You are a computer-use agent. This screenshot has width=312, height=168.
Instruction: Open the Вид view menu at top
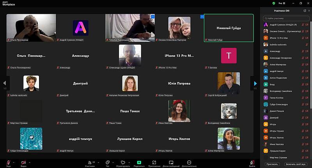point(282,3)
